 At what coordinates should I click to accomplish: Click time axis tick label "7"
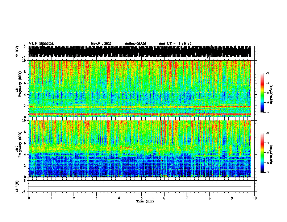click(187, 198)
